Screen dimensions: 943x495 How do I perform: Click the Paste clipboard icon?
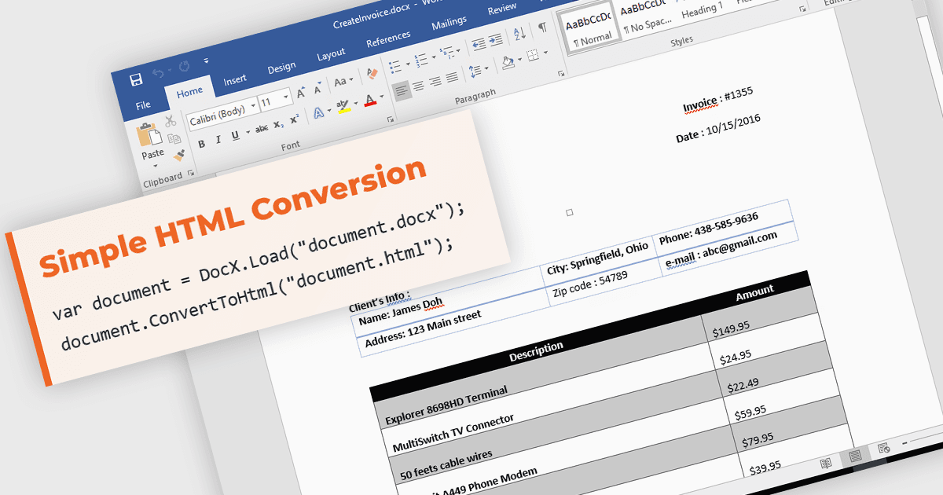pyautogui.click(x=149, y=134)
